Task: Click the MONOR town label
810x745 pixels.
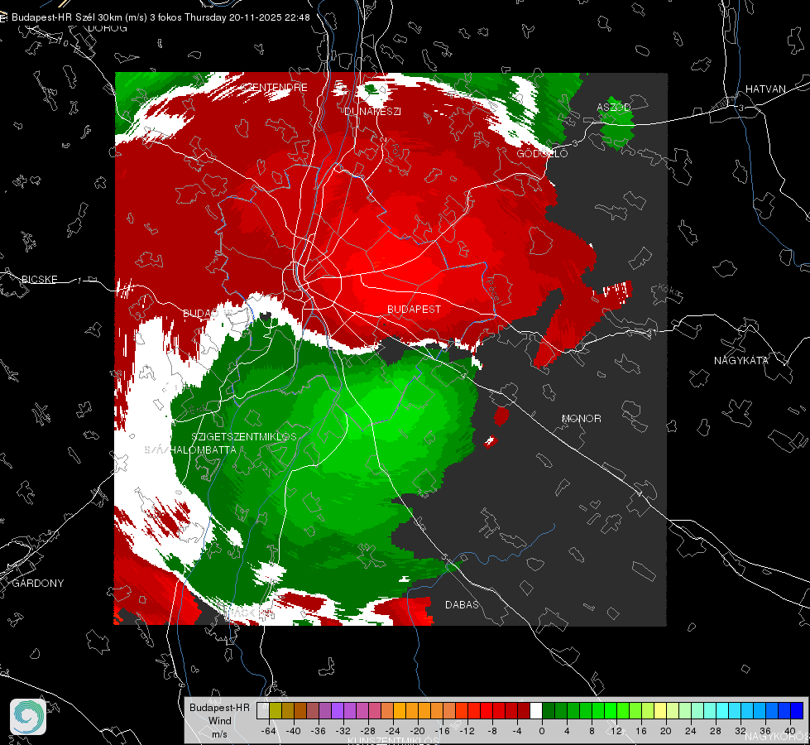Action: pos(581,418)
